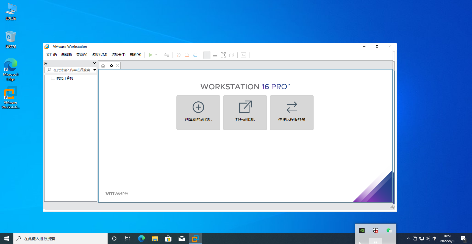Viewport: 472px width, 244px height.
Task: Select the 此电脑 desktop icon
Action: [11, 12]
